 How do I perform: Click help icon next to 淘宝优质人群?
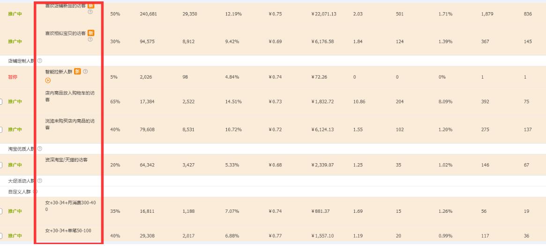[39, 149]
